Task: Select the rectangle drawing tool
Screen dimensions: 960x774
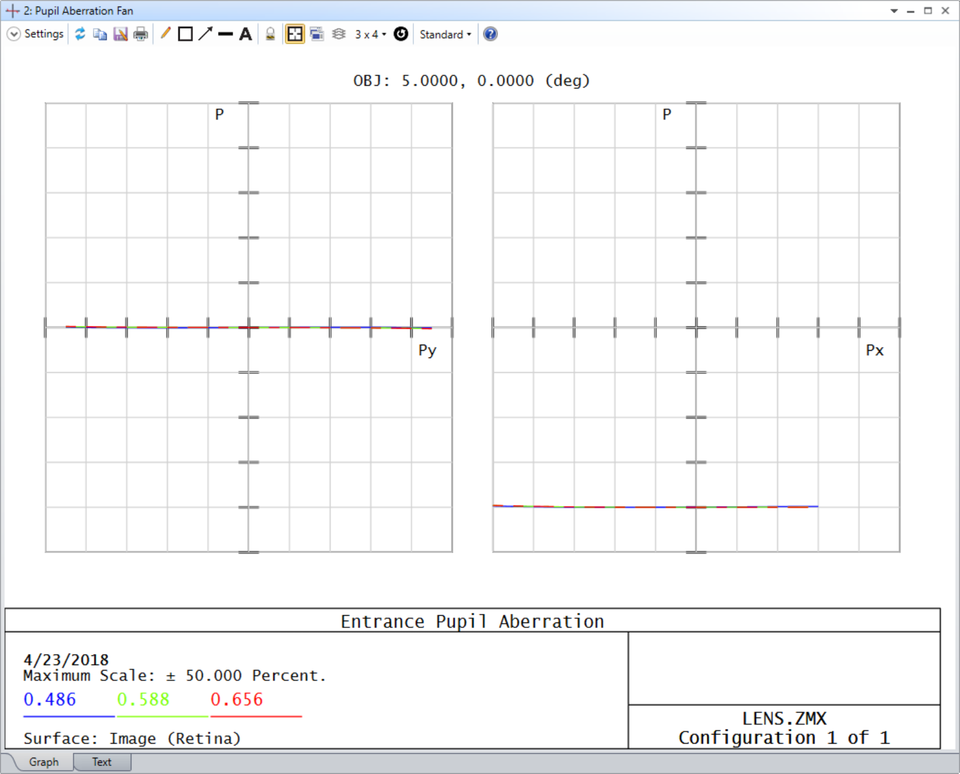Action: coord(186,34)
